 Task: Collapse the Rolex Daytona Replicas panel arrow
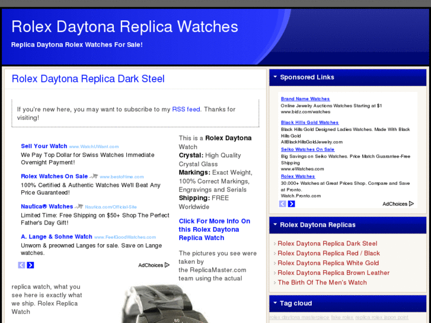275,225
